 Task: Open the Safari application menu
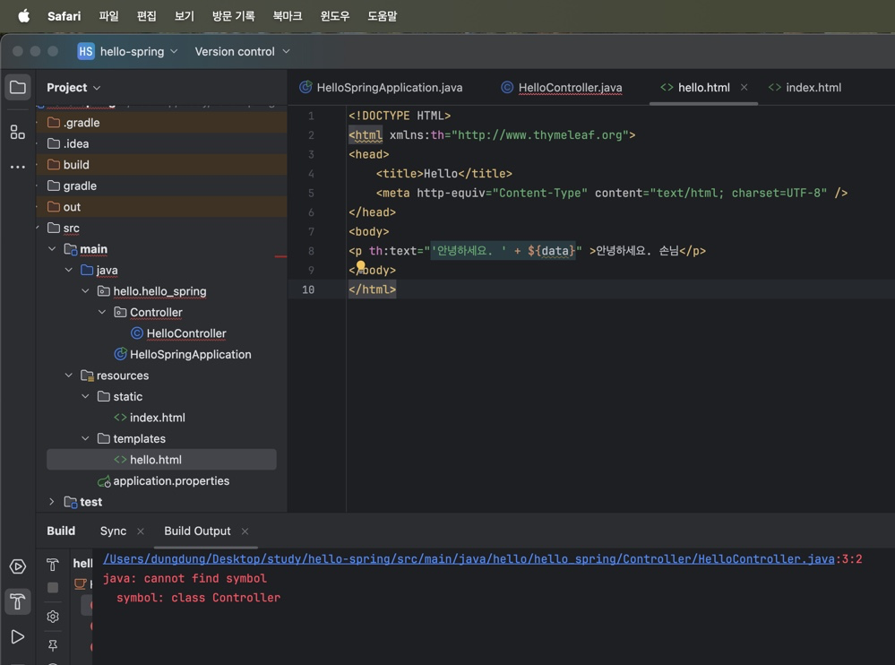click(64, 16)
